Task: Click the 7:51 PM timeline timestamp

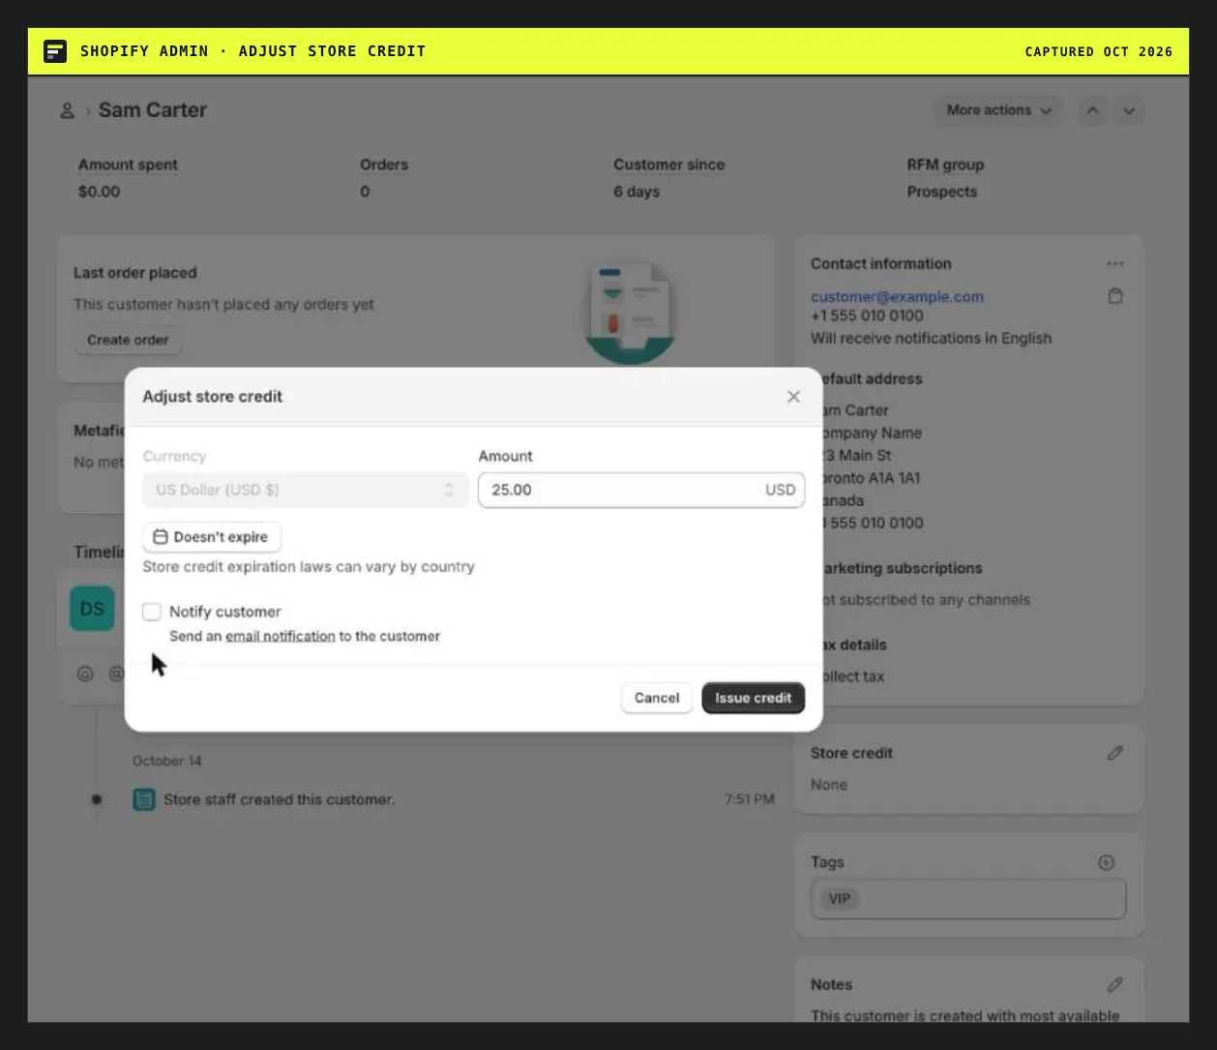Action: 750,799
